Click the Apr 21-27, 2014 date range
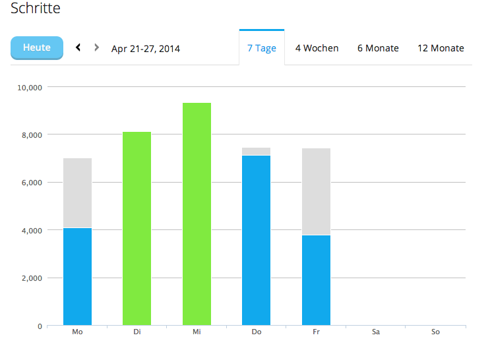 (x=146, y=49)
